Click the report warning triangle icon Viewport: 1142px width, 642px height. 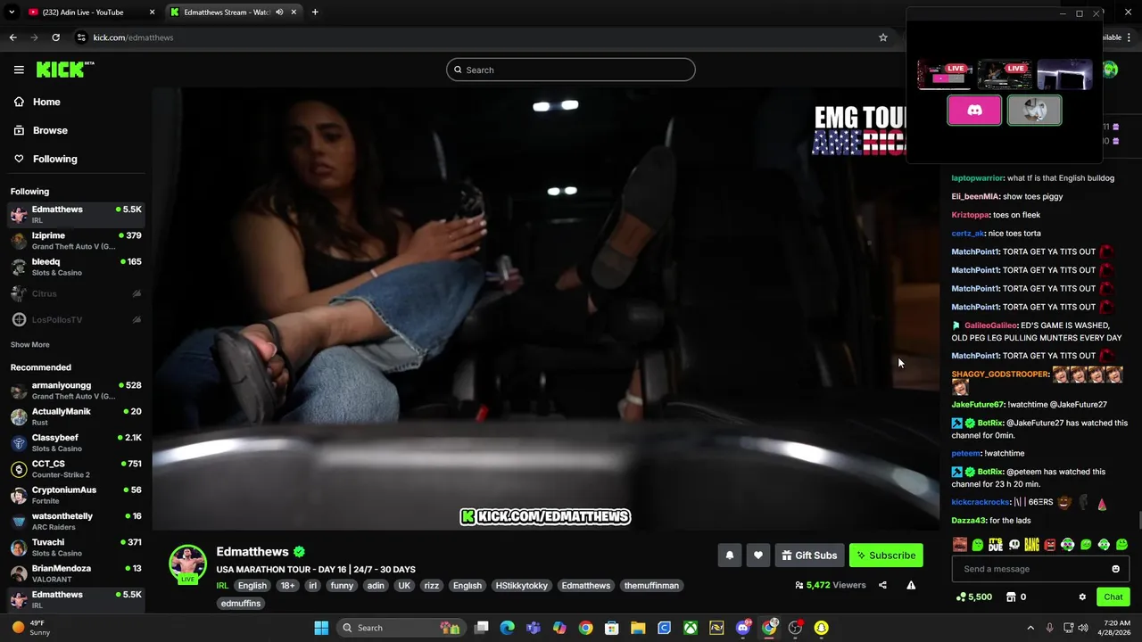tap(911, 585)
